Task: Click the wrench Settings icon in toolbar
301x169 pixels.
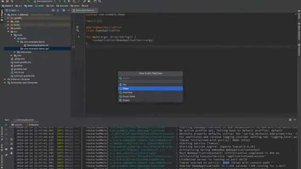Action: coord(85,1)
